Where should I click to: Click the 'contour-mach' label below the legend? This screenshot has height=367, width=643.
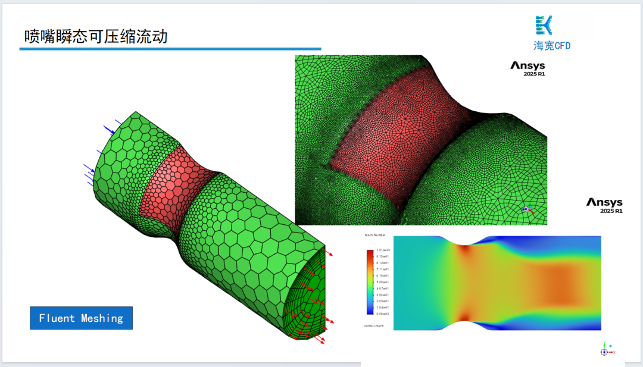(x=374, y=325)
